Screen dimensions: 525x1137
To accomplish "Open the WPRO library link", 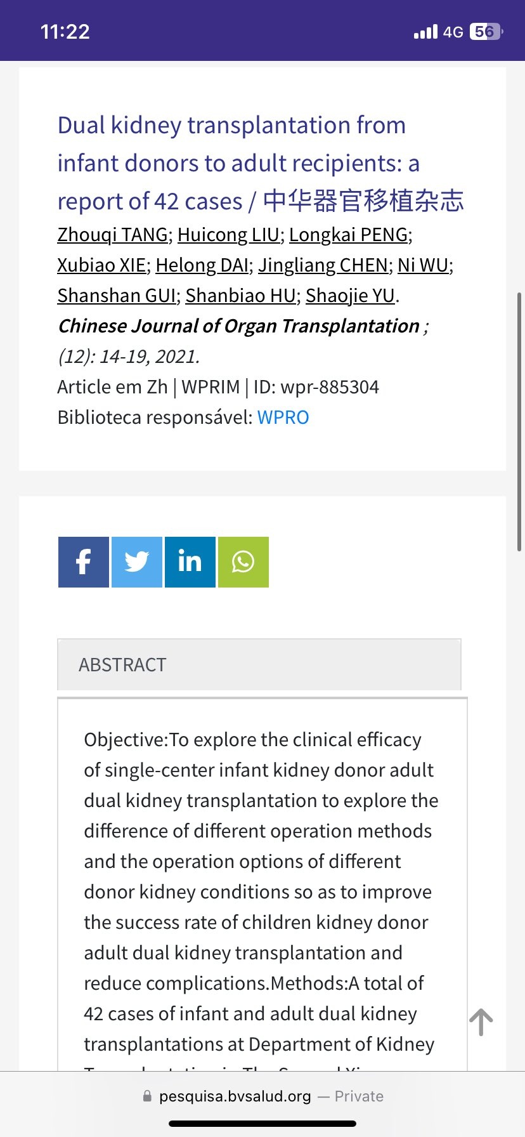I will tap(283, 417).
